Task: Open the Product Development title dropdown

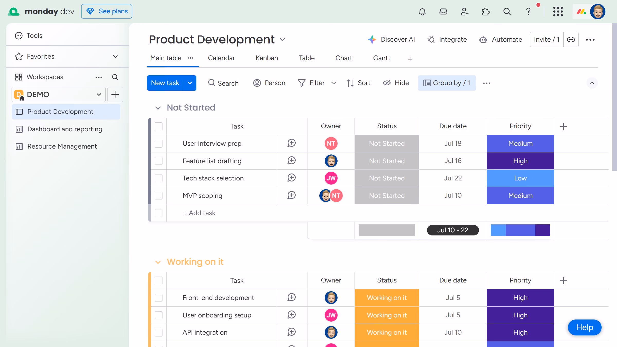Action: point(282,40)
